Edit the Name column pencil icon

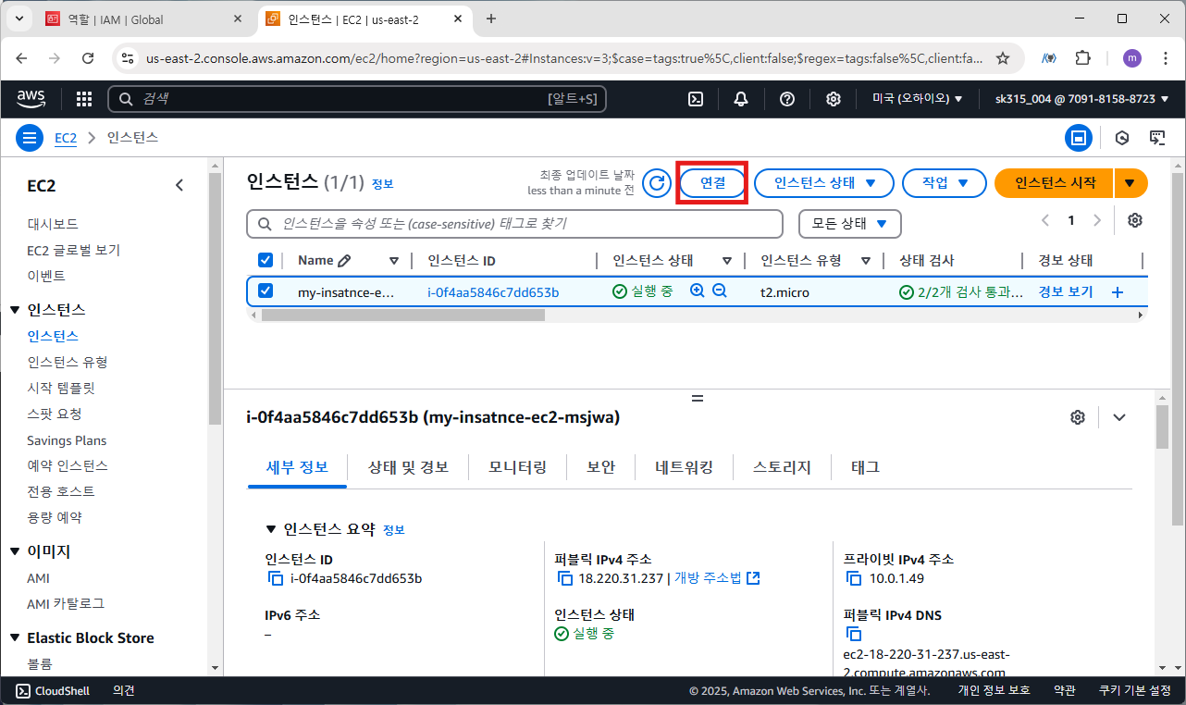344,261
